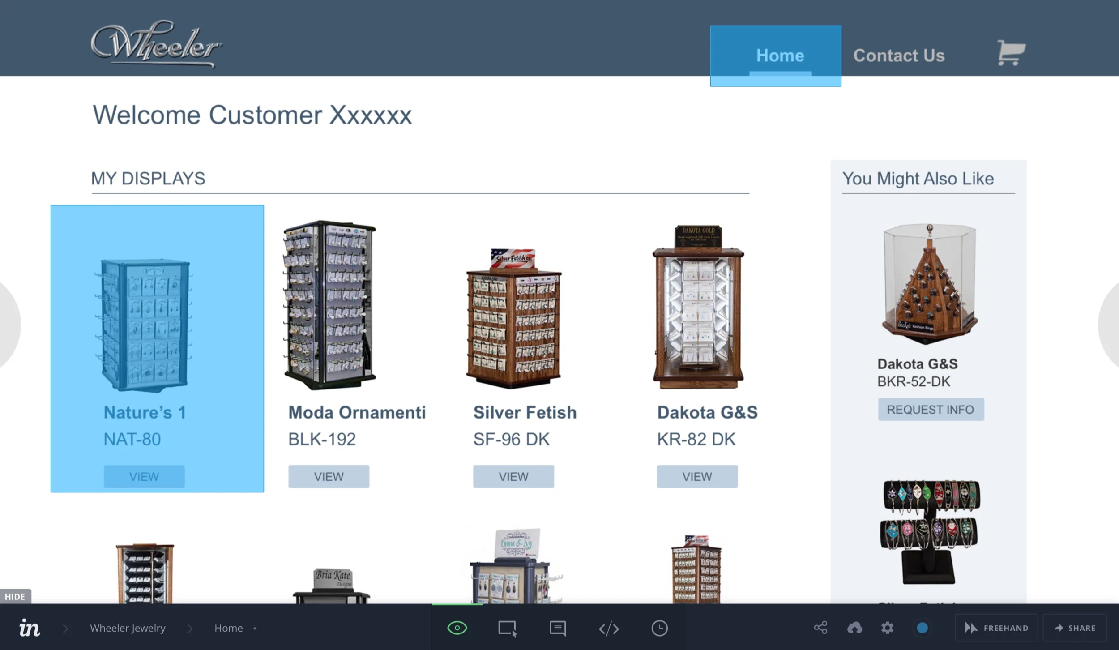Click the Silver Fetish title text

coord(525,412)
